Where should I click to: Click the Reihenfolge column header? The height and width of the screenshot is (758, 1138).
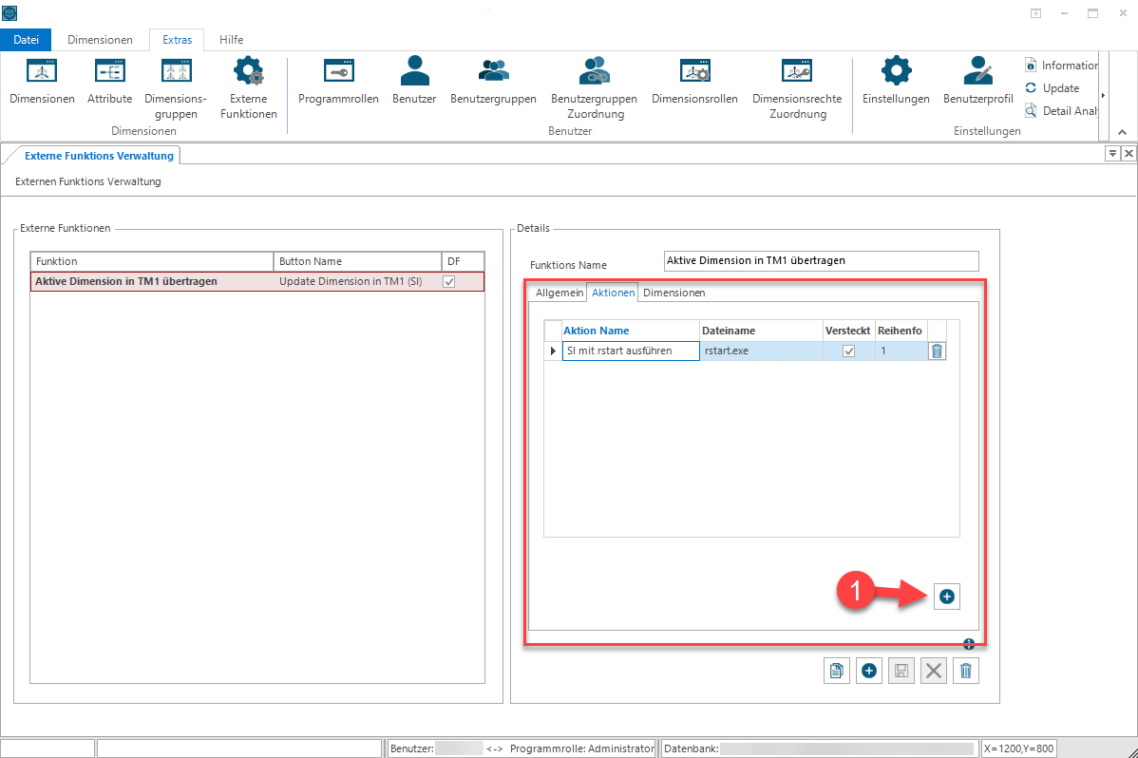[901, 331]
